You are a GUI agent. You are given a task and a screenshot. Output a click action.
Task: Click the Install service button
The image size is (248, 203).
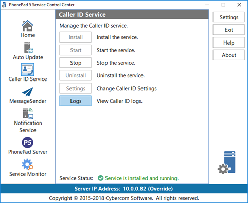pyautogui.click(x=76, y=37)
